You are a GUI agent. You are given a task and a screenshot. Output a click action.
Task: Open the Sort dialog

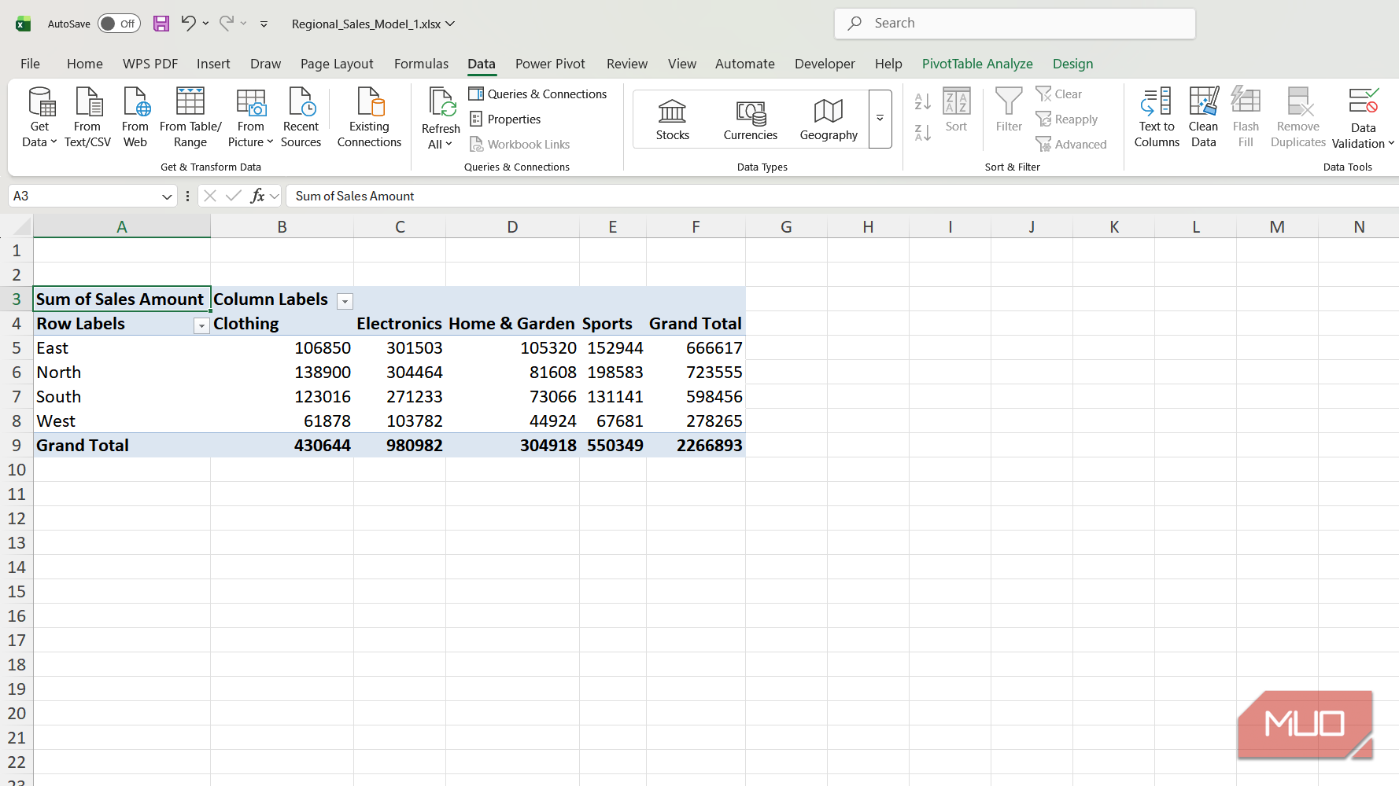click(x=956, y=110)
